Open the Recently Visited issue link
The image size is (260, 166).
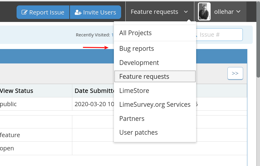click(112, 35)
